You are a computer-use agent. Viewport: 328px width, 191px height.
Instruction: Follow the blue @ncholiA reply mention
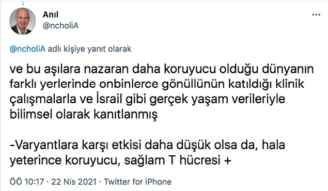(x=27, y=49)
